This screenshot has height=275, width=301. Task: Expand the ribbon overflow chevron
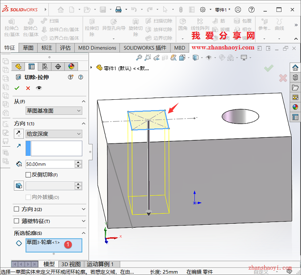[296, 25]
